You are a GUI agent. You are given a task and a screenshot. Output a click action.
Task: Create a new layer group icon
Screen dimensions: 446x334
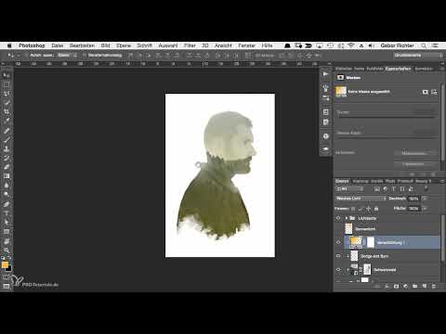[415, 287]
